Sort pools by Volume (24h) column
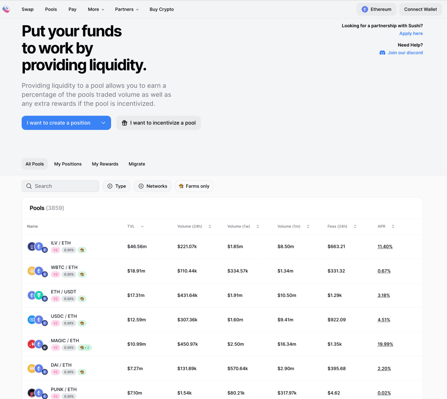The height and width of the screenshot is (399, 447). click(x=194, y=227)
